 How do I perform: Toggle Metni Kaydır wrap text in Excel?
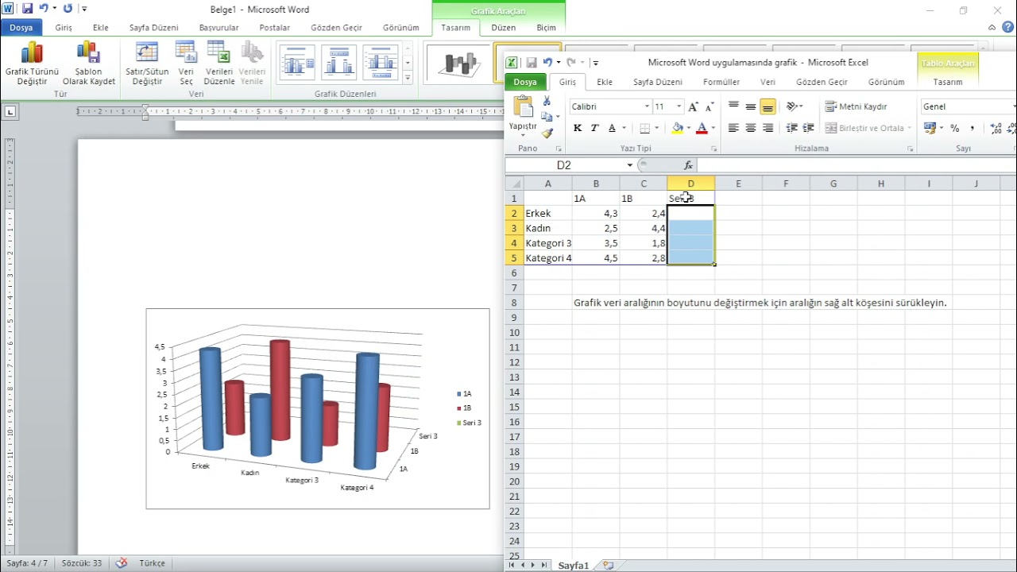click(x=857, y=106)
